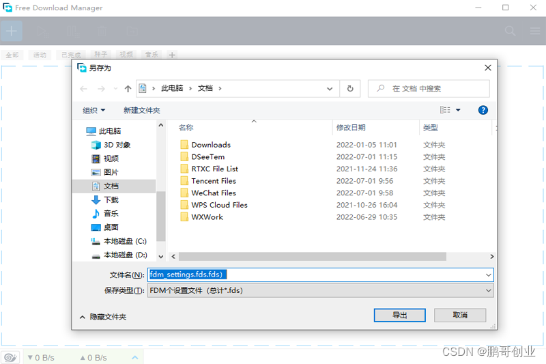Select 本地磁盘 (C:) drive
546x364 pixels.
[119, 241]
